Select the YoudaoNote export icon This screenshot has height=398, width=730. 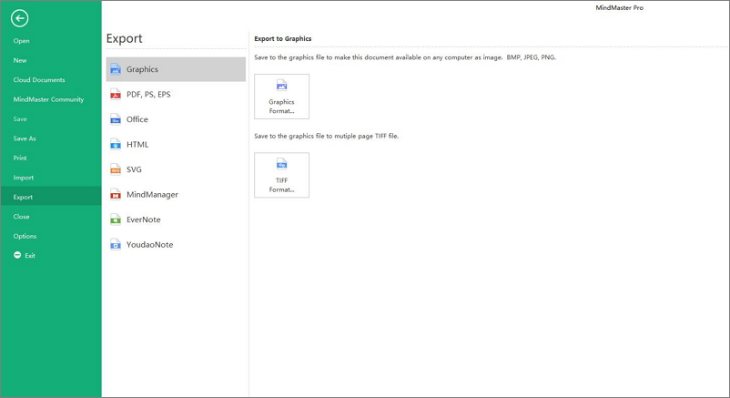(x=116, y=245)
